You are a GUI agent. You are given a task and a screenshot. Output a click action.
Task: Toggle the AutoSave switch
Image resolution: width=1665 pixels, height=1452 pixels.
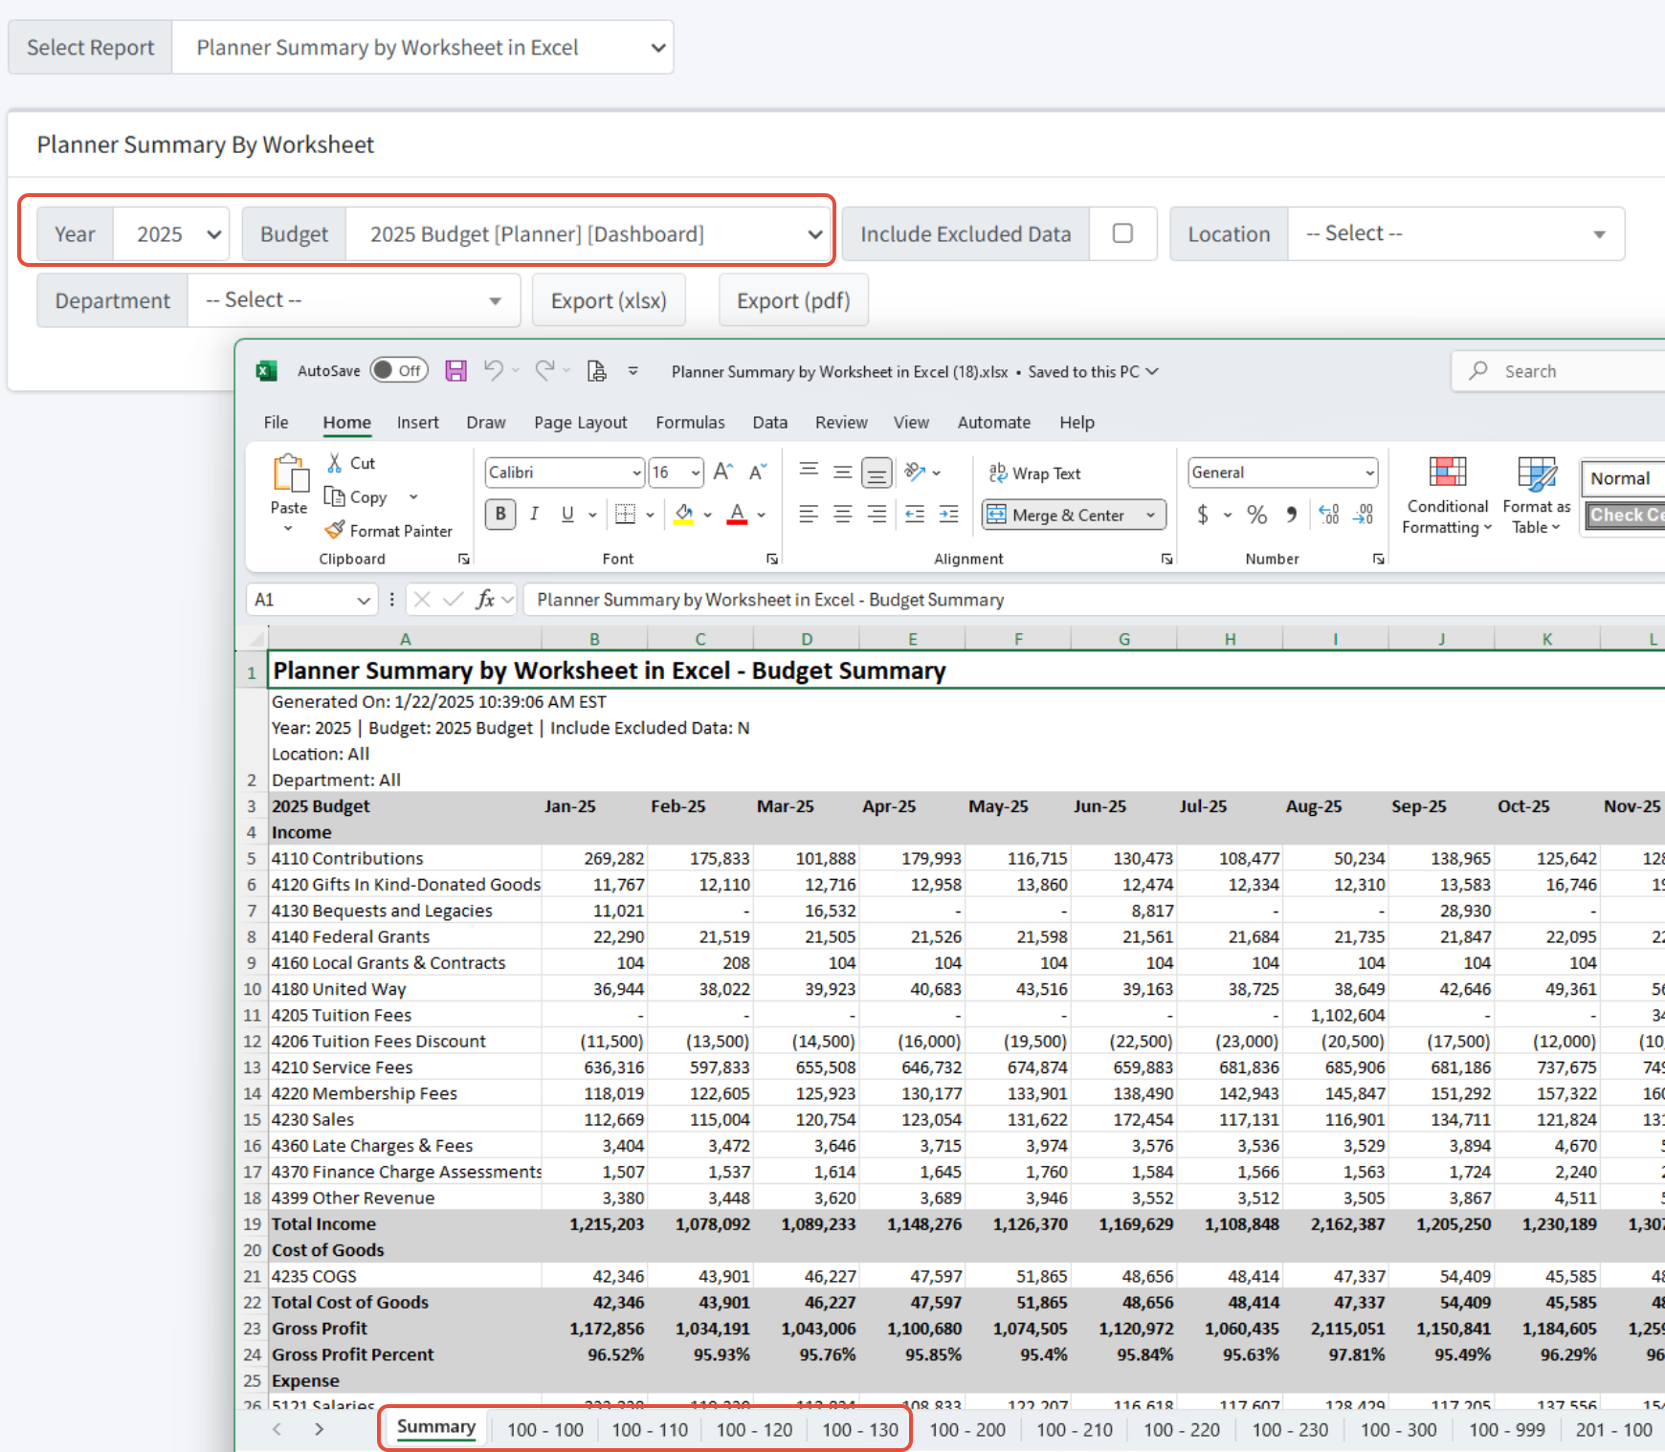tap(399, 371)
